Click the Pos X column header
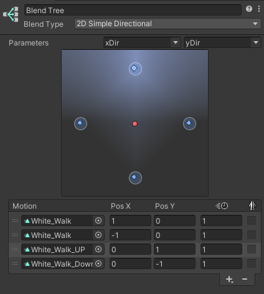Screen dimensions: 264x294 pos(121,206)
